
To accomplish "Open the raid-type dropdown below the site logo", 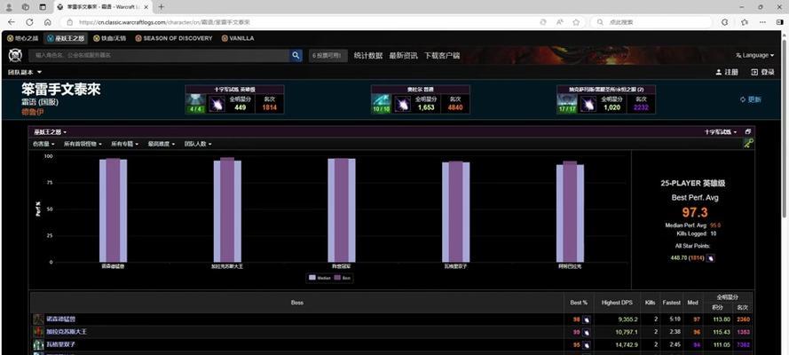I will (25, 73).
